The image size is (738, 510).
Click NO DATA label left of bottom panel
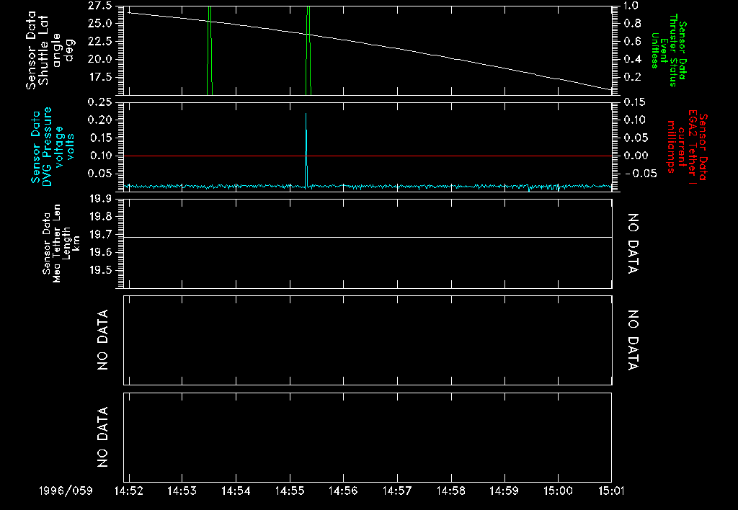pyautogui.click(x=102, y=437)
